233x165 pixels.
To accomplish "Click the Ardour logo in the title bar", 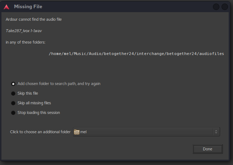I will 6,7.
